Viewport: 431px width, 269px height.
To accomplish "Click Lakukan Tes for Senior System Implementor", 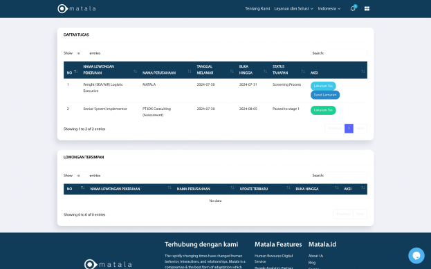I will (x=323, y=110).
